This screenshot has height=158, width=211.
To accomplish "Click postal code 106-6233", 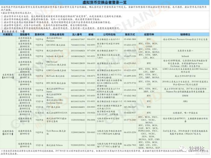I will click(91, 39).
